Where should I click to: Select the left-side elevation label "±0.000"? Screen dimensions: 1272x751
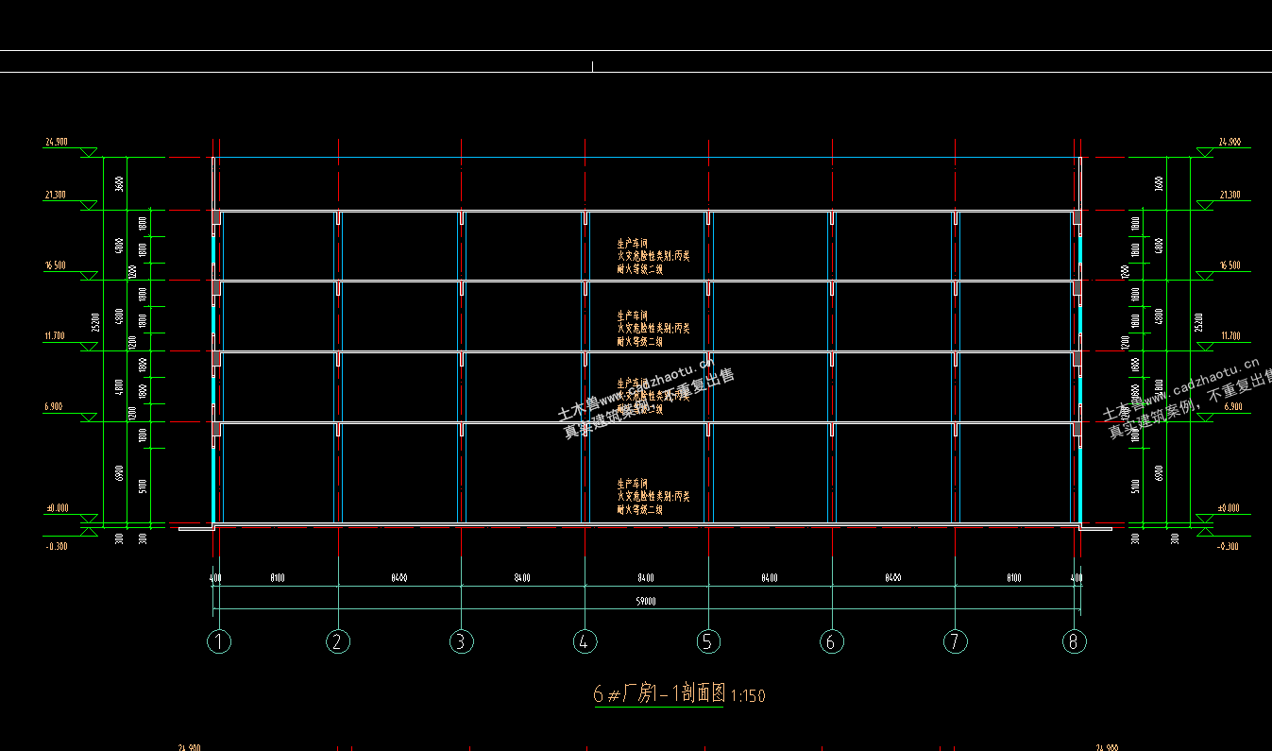coord(57,507)
